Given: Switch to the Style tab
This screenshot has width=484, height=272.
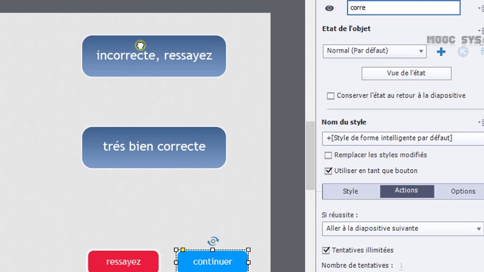Looking at the screenshot, I should coord(351,191).
